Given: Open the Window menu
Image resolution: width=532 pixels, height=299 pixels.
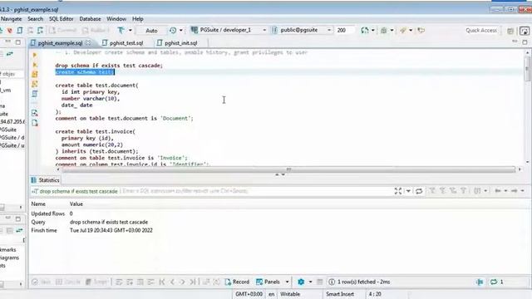Looking at the screenshot, I should (116, 19).
